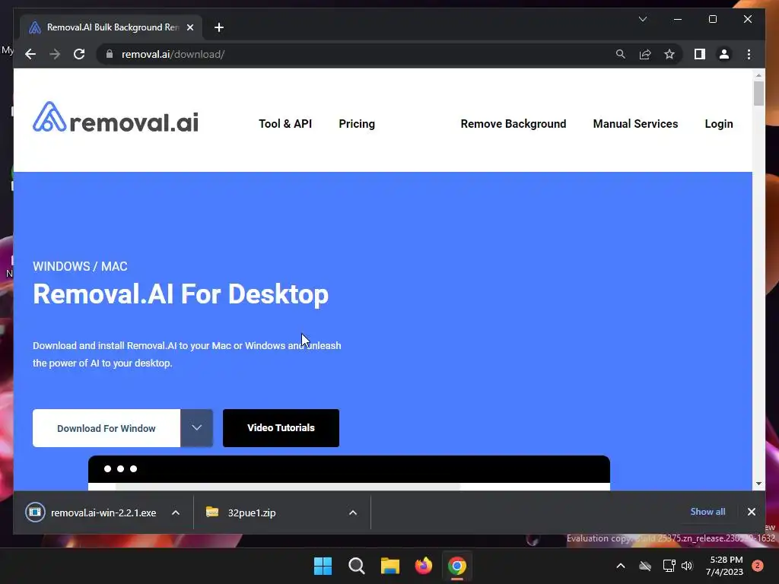Open Video Tutorials

[281, 428]
